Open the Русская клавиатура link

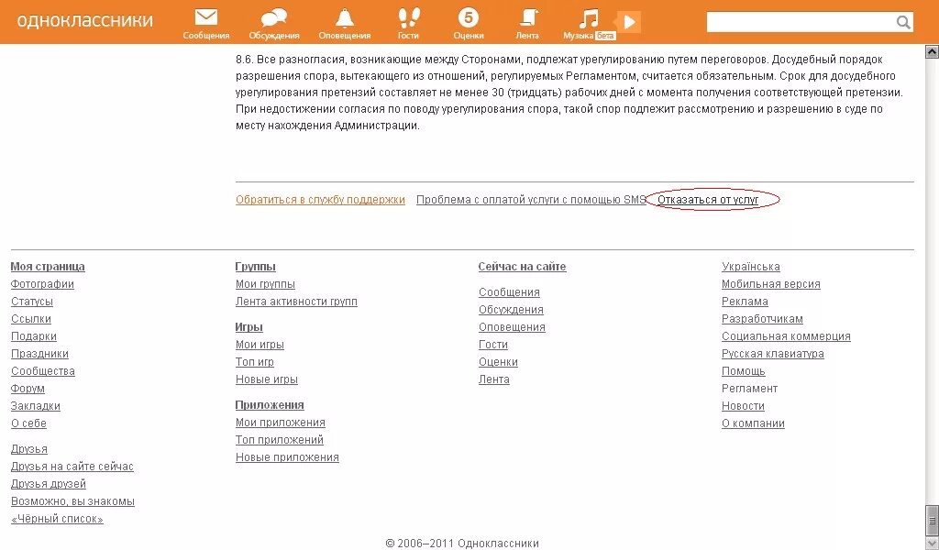pyautogui.click(x=773, y=353)
